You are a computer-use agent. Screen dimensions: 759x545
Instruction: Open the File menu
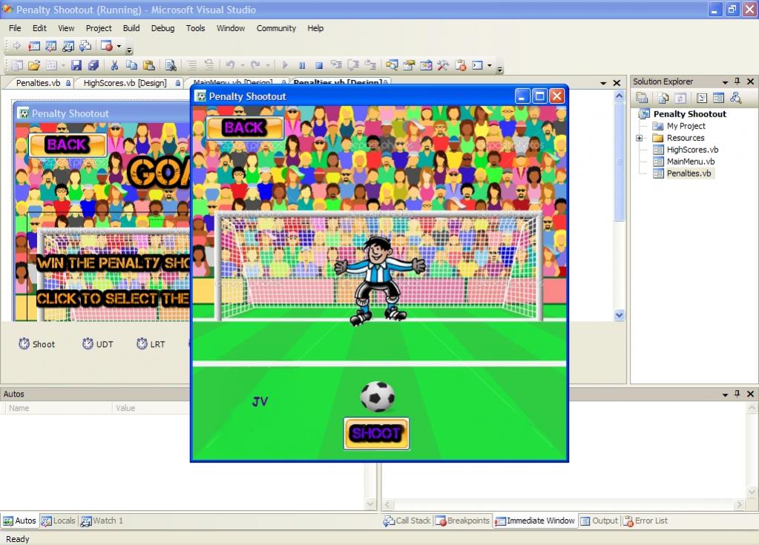(x=15, y=28)
